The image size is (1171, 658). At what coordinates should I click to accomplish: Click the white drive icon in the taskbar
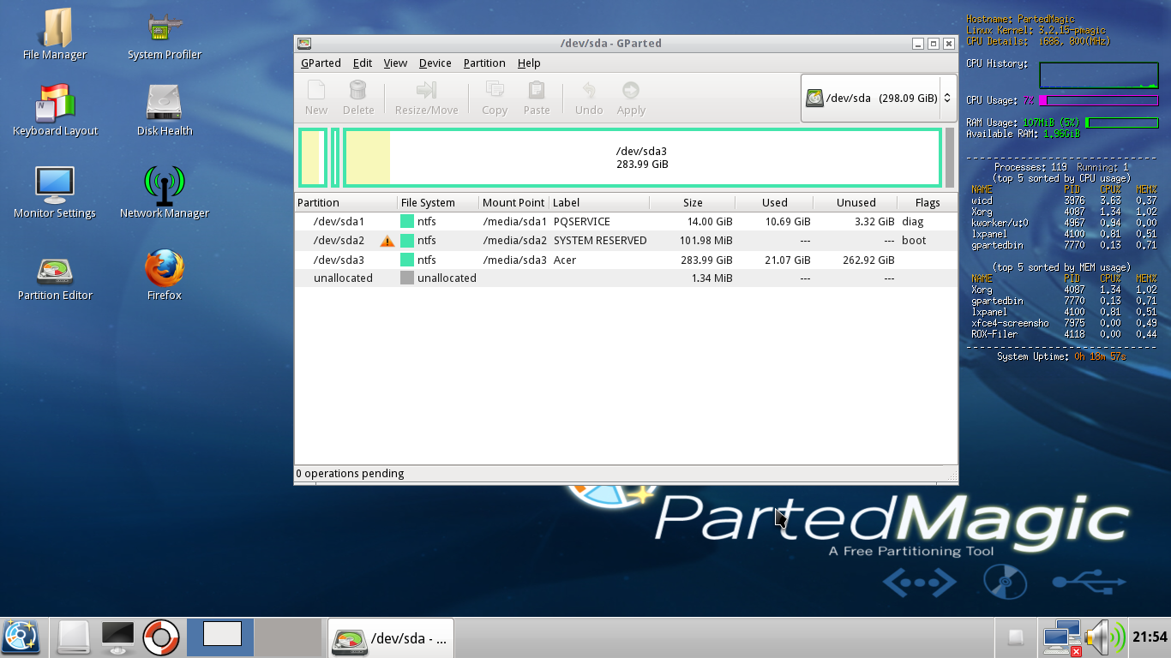74,637
